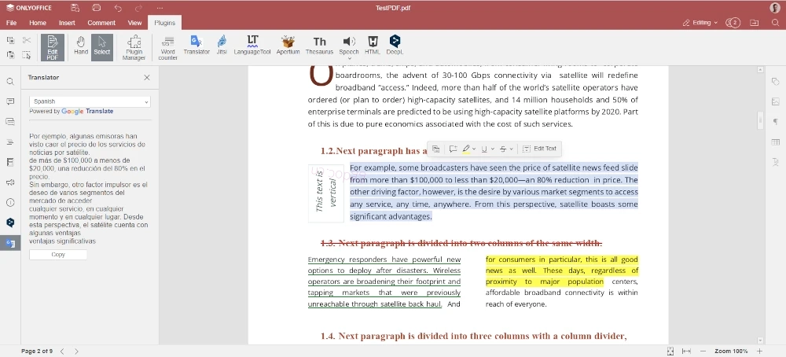This screenshot has width=786, height=357.
Task: Open the strikethrough color dropdown arrow
Action: [512, 149]
